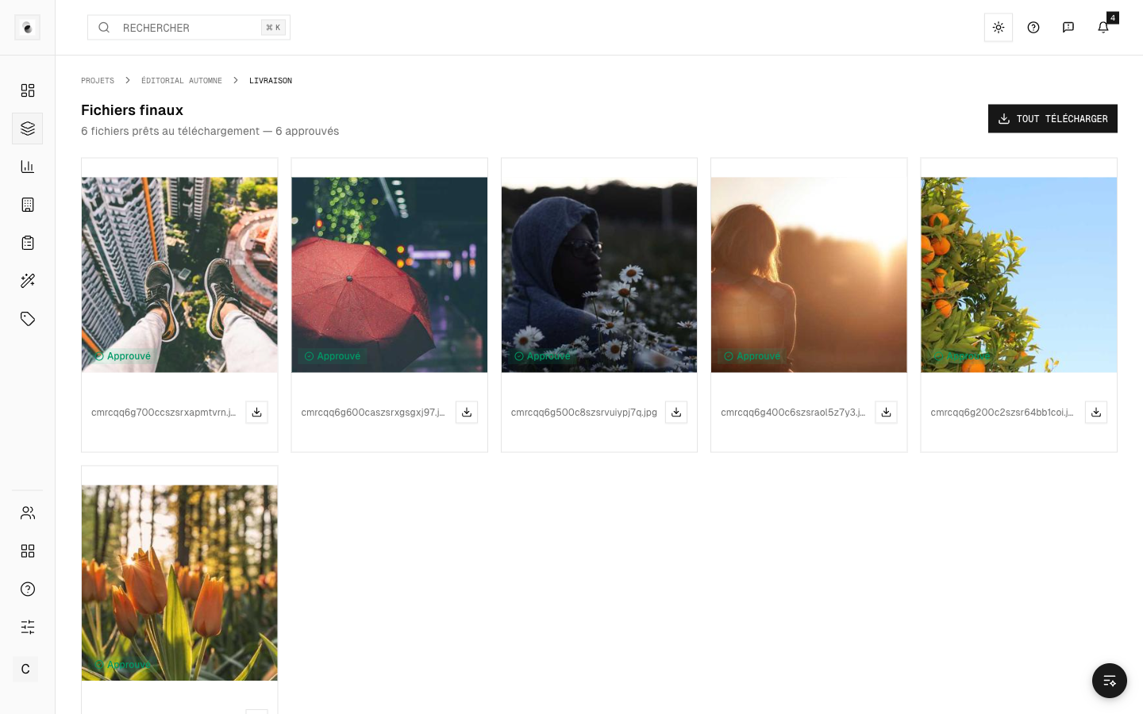Open the help circle icon in sidebar
This screenshot has width=1143, height=714.
pos(28,589)
